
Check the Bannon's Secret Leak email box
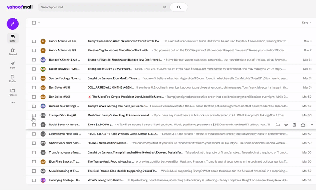coord(34,60)
